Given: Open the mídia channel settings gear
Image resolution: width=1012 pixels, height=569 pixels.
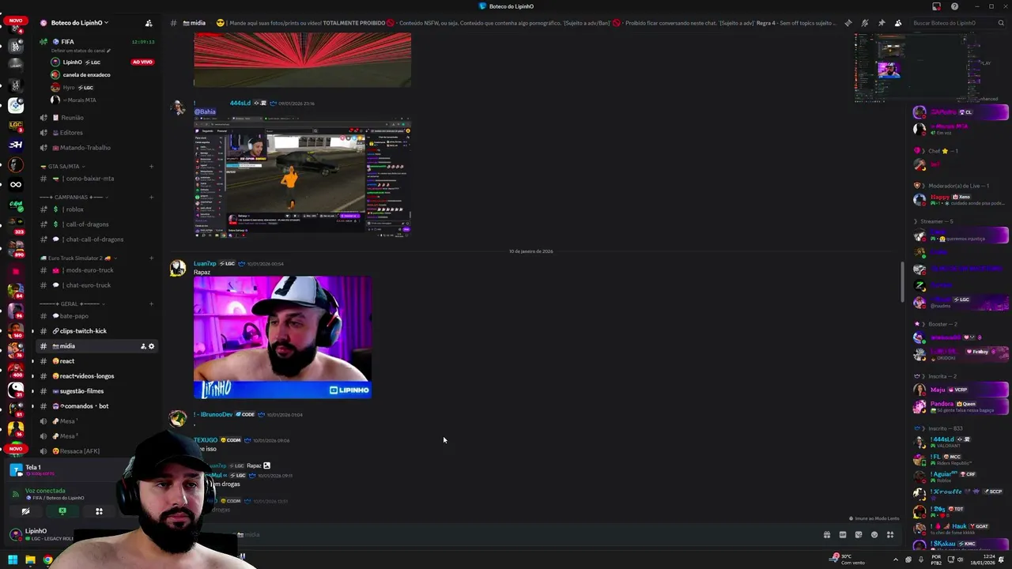Looking at the screenshot, I should [x=152, y=346].
